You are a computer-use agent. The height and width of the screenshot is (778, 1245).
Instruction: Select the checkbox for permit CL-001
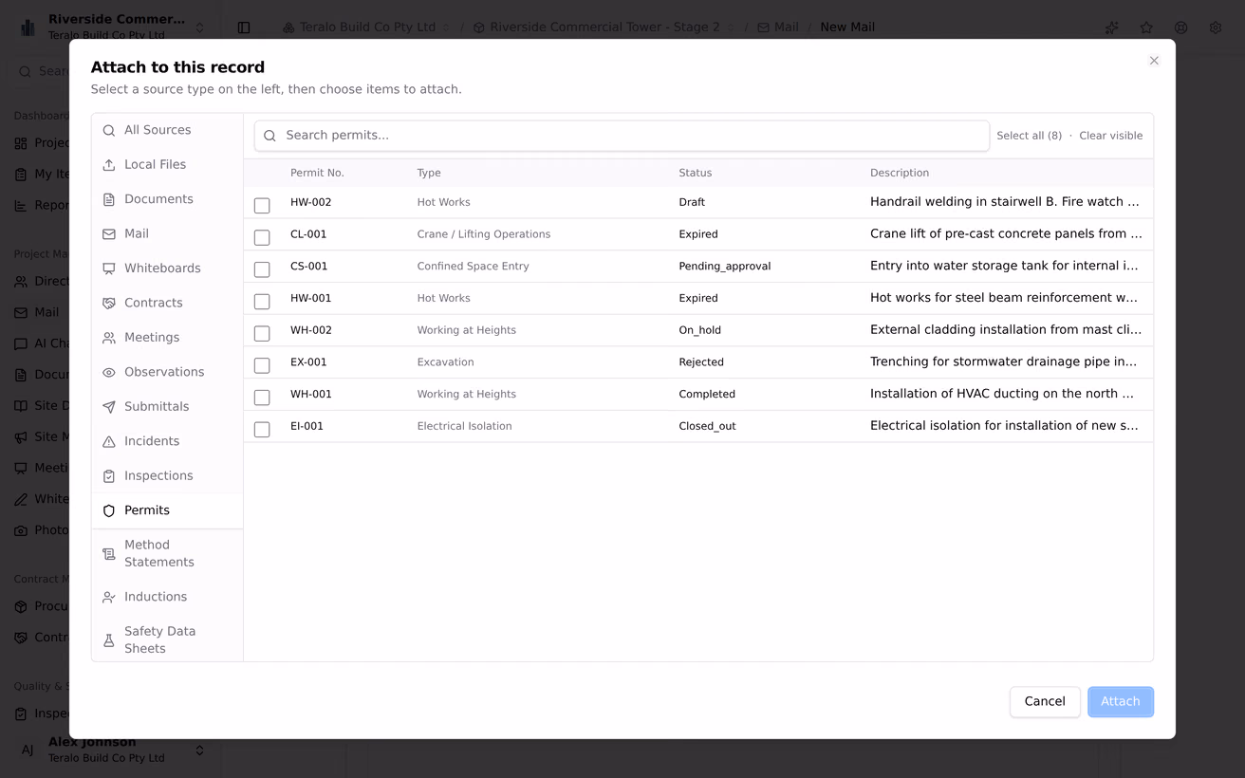262,237
